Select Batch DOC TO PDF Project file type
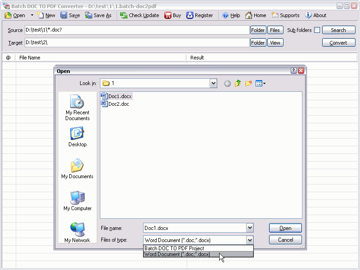360x270 pixels. click(x=198, y=248)
